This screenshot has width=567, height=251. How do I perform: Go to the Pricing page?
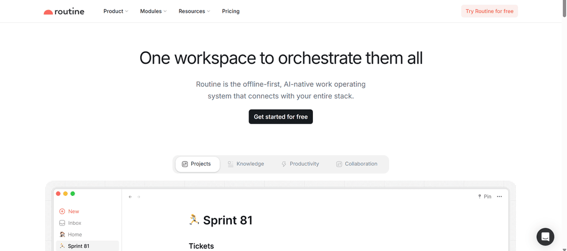[x=231, y=11]
